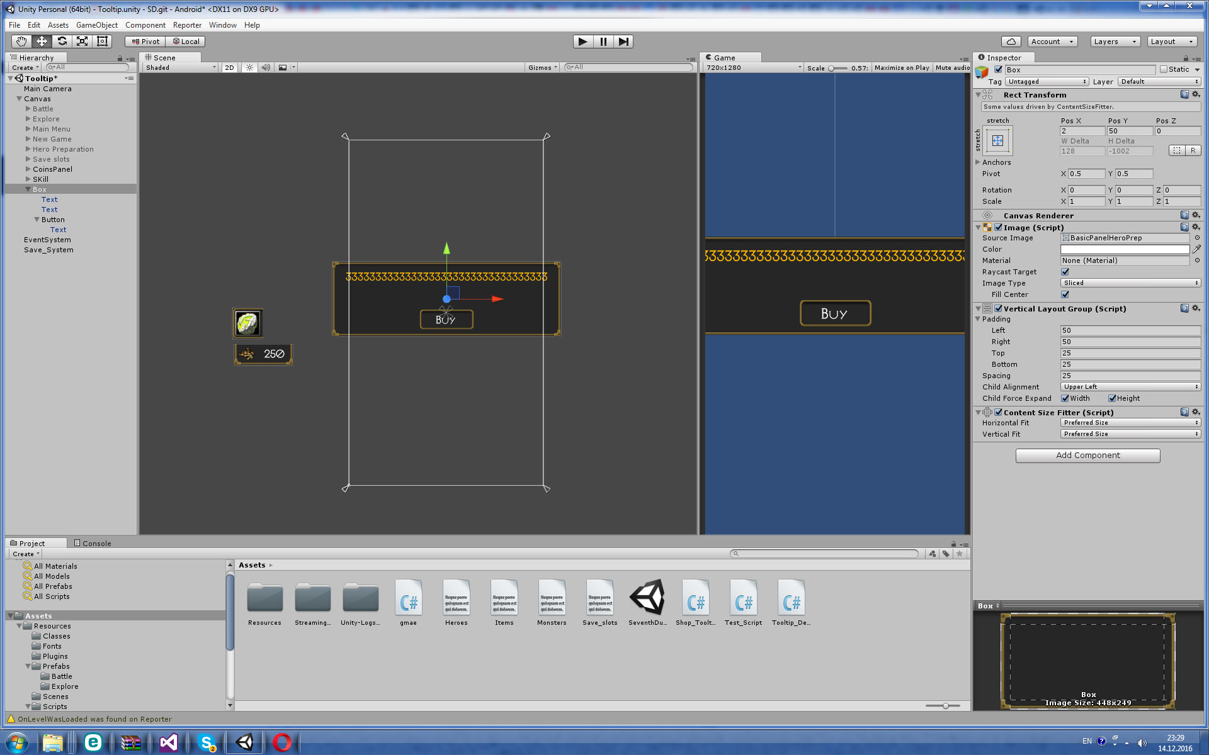The width and height of the screenshot is (1209, 755).
Task: Select the Rotate tool in toolbar
Action: [62, 42]
